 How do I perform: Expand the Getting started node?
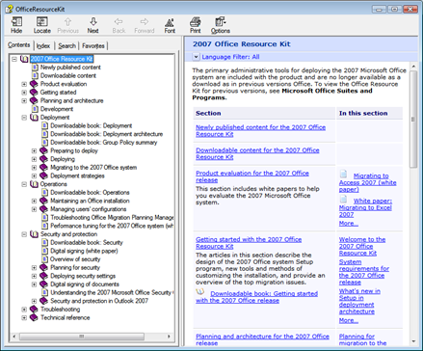coord(24,93)
